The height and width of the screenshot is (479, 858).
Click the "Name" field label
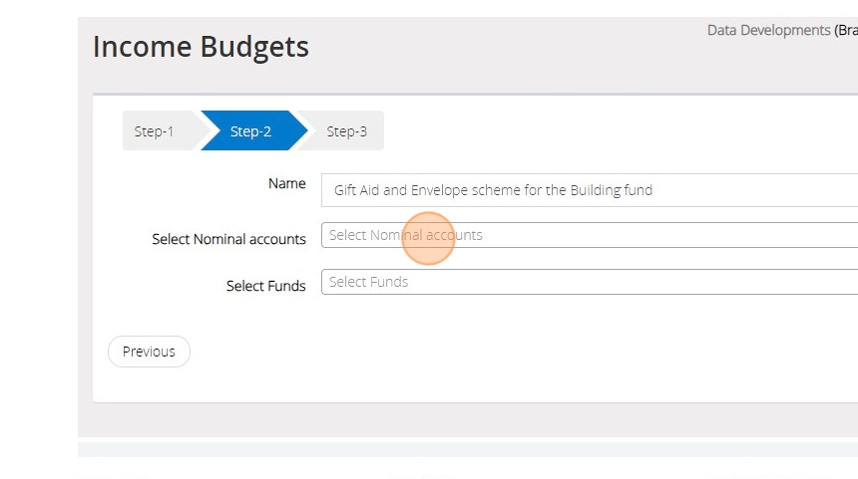point(286,183)
